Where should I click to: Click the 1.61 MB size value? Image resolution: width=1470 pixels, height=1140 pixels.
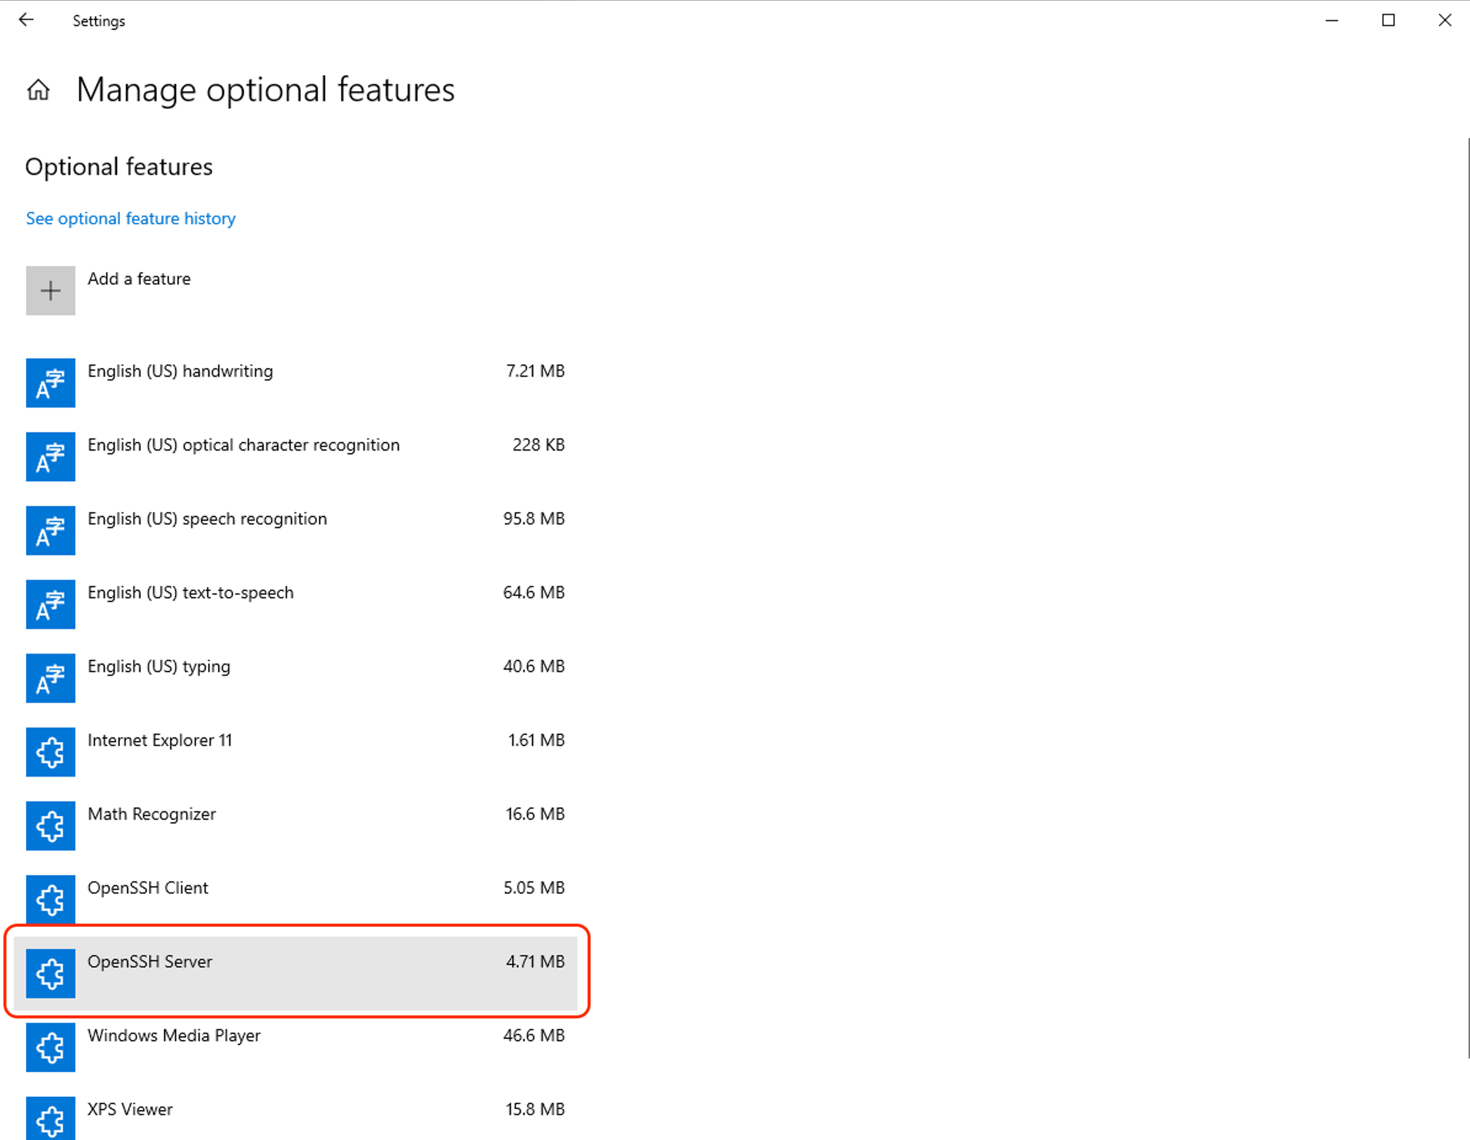tap(536, 741)
